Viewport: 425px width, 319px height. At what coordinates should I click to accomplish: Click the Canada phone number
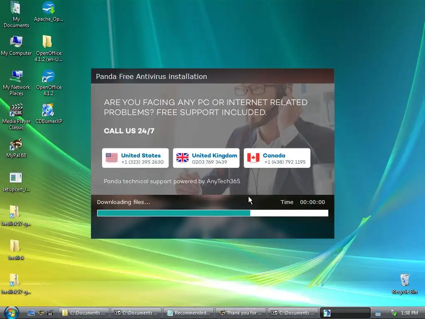(285, 162)
